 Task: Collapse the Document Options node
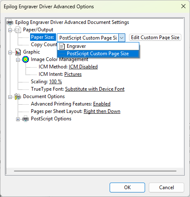tap(10, 97)
